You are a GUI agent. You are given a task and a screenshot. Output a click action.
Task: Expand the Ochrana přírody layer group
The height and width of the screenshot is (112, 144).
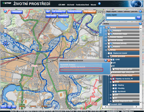coord(106,44)
